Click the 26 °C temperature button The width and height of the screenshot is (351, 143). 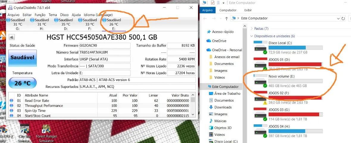click(x=22, y=83)
